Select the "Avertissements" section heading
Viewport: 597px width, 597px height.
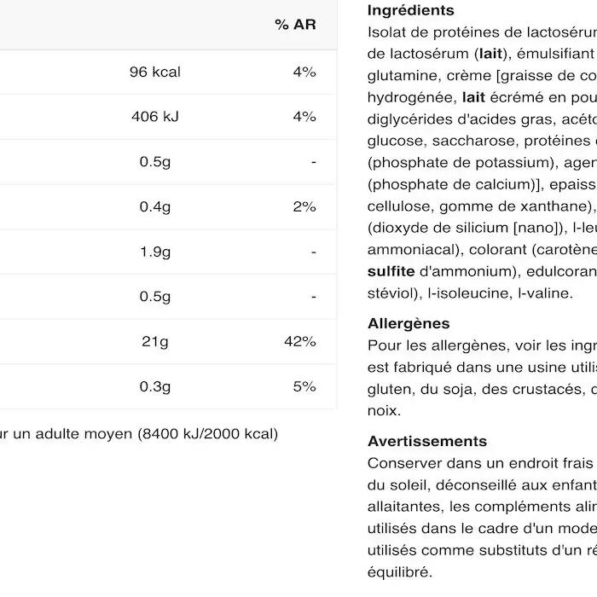coord(426,441)
